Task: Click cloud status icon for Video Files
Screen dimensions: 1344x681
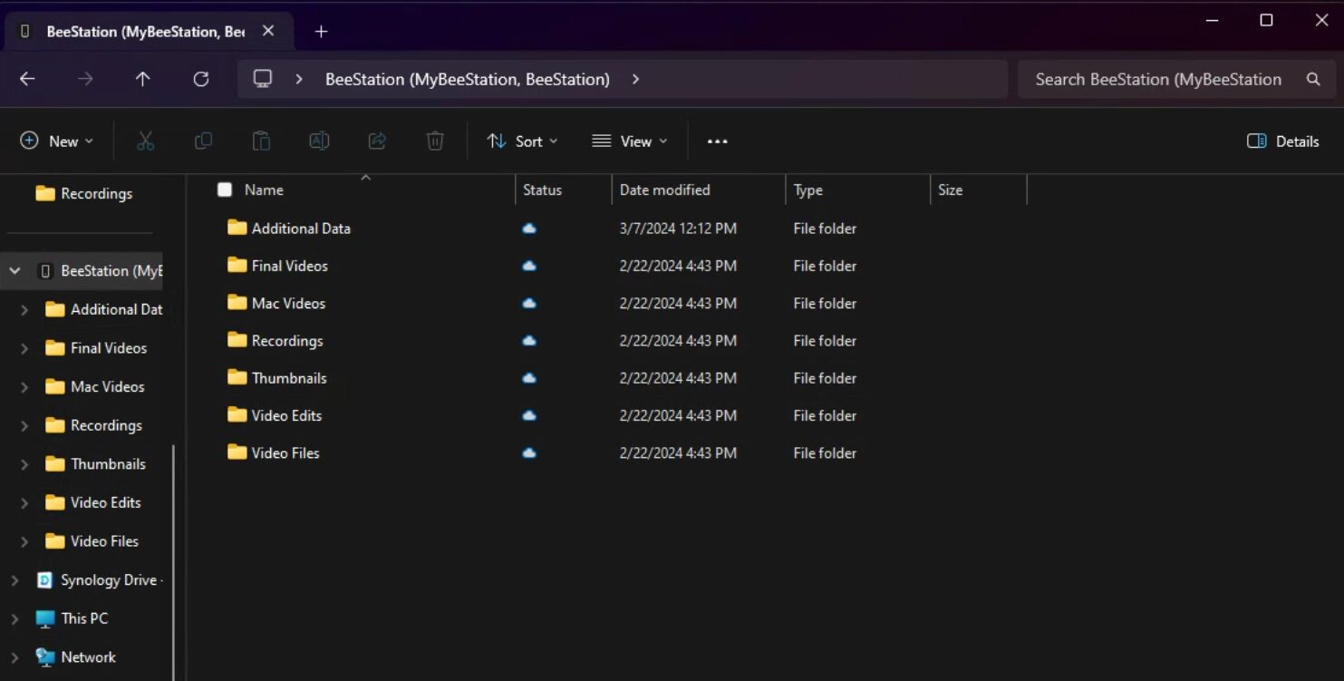Action: point(529,452)
